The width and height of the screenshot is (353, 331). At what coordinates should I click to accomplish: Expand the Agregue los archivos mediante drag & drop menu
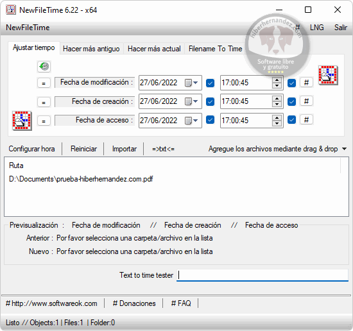[x=344, y=149]
